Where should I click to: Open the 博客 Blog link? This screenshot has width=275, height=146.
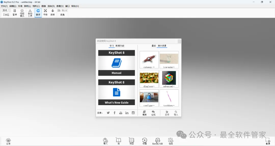click(x=144, y=113)
